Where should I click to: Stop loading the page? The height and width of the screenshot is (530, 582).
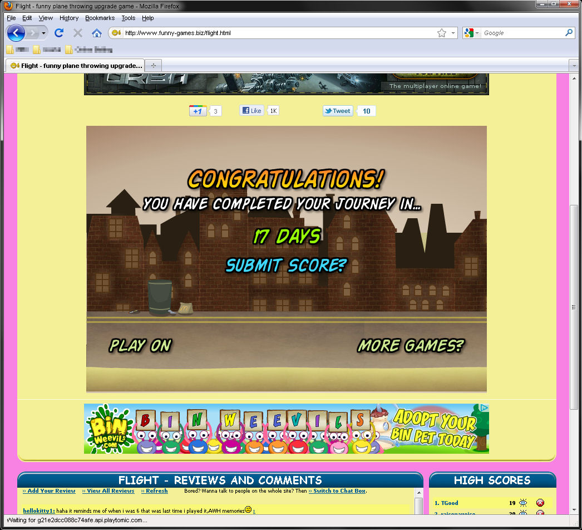point(77,33)
